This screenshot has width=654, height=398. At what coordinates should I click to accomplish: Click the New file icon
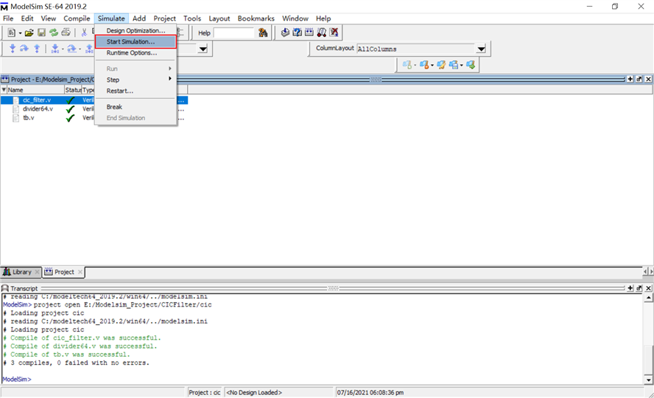12,32
